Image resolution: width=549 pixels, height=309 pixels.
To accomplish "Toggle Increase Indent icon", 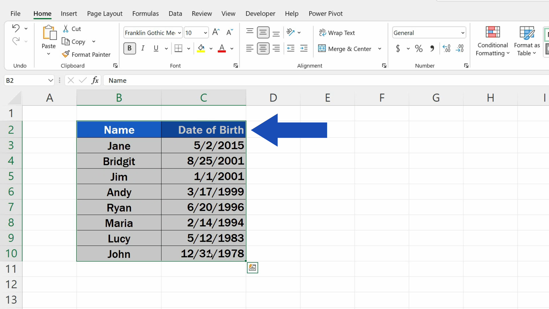I will (x=304, y=48).
